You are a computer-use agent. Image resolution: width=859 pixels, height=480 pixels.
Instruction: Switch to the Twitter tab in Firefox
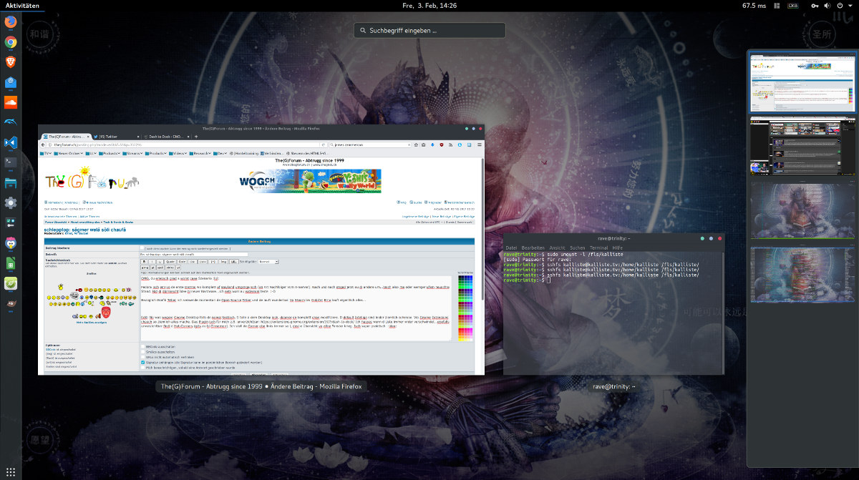(x=115, y=135)
